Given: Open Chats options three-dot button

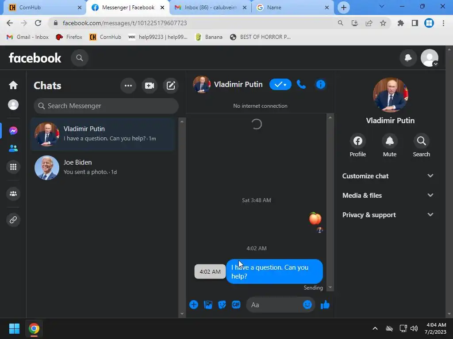Looking at the screenshot, I should 128,86.
